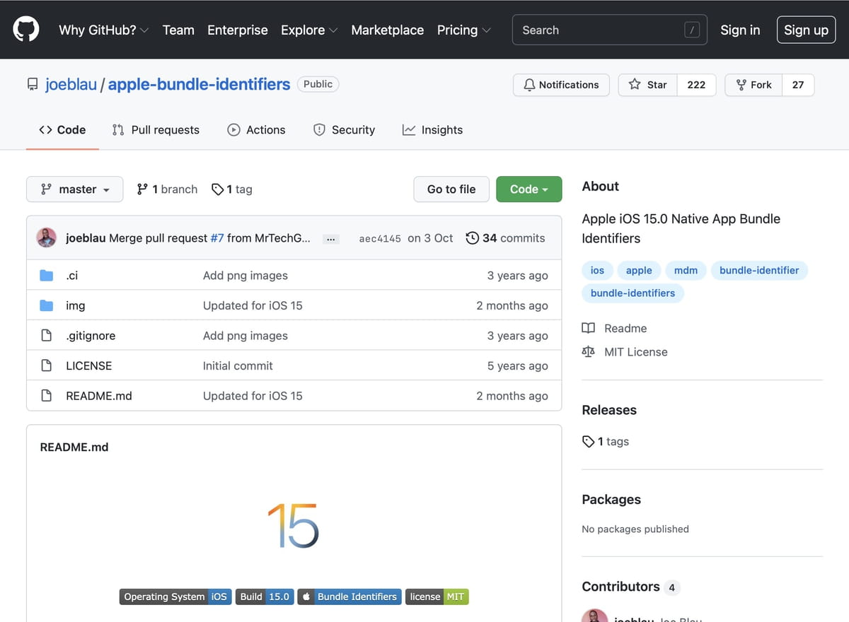
Task: Open the Enterprise menu item
Action: point(238,30)
